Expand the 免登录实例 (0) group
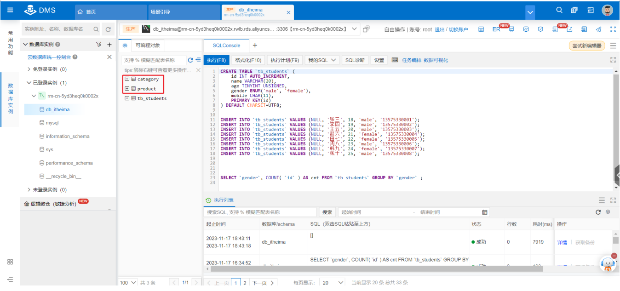The height and width of the screenshot is (291, 620). [x=29, y=69]
